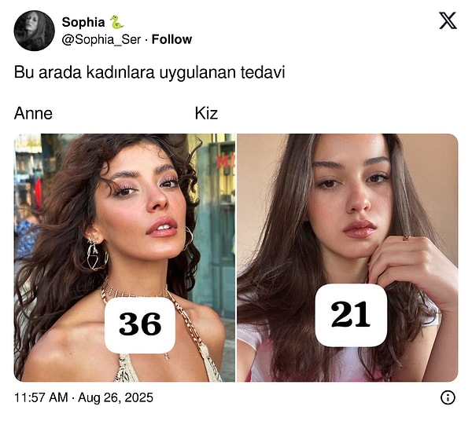Follow the @Sophia_Ser account
This screenshot has width=472, height=421.
[171, 39]
